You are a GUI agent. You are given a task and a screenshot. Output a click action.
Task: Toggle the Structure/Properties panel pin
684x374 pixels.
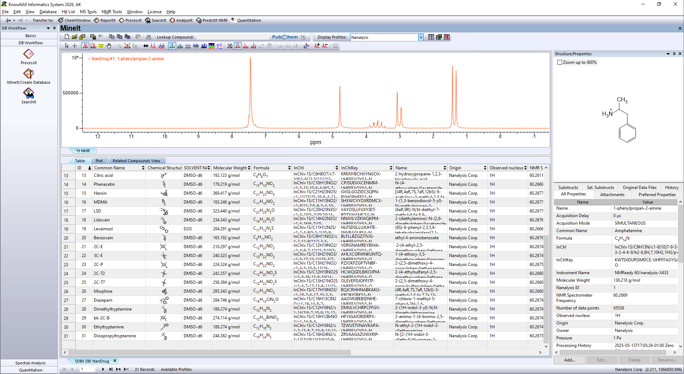674,54
